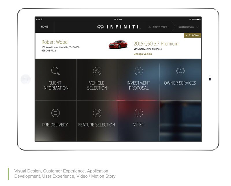
Task: Tap the iPad physical home button
Action: pos(26,79)
